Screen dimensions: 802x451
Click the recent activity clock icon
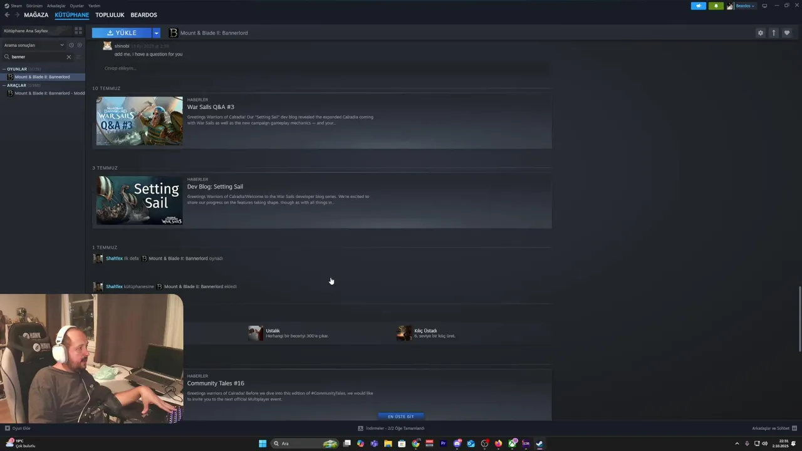71,45
